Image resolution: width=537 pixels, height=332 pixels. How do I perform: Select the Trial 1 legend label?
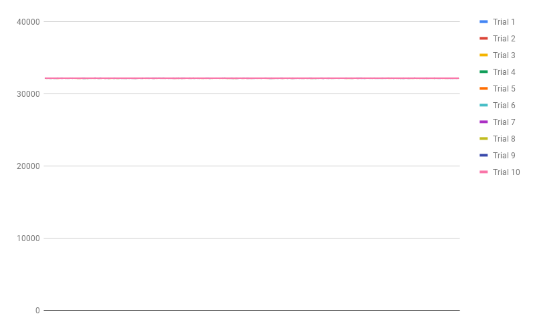504,22
